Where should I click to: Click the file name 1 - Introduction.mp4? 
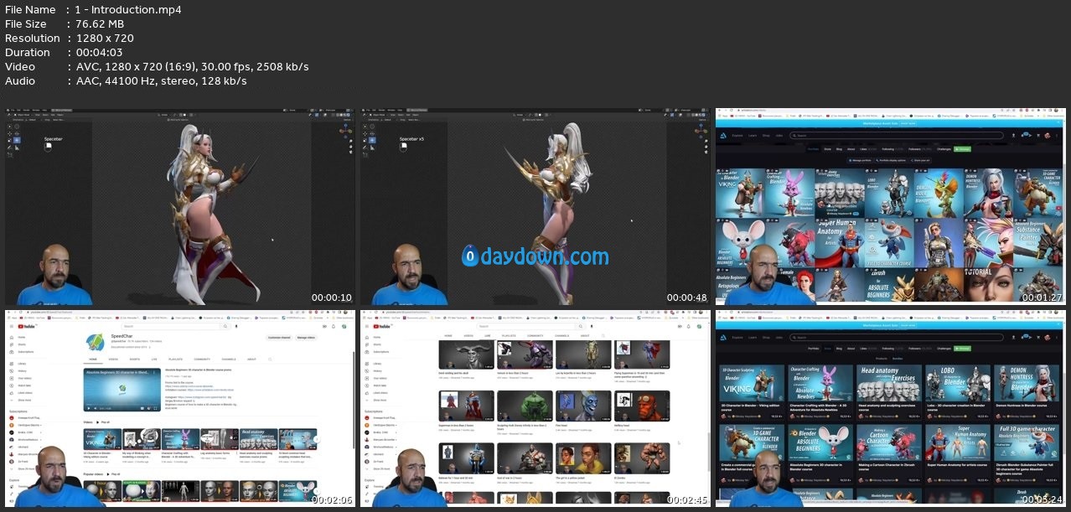pos(128,10)
